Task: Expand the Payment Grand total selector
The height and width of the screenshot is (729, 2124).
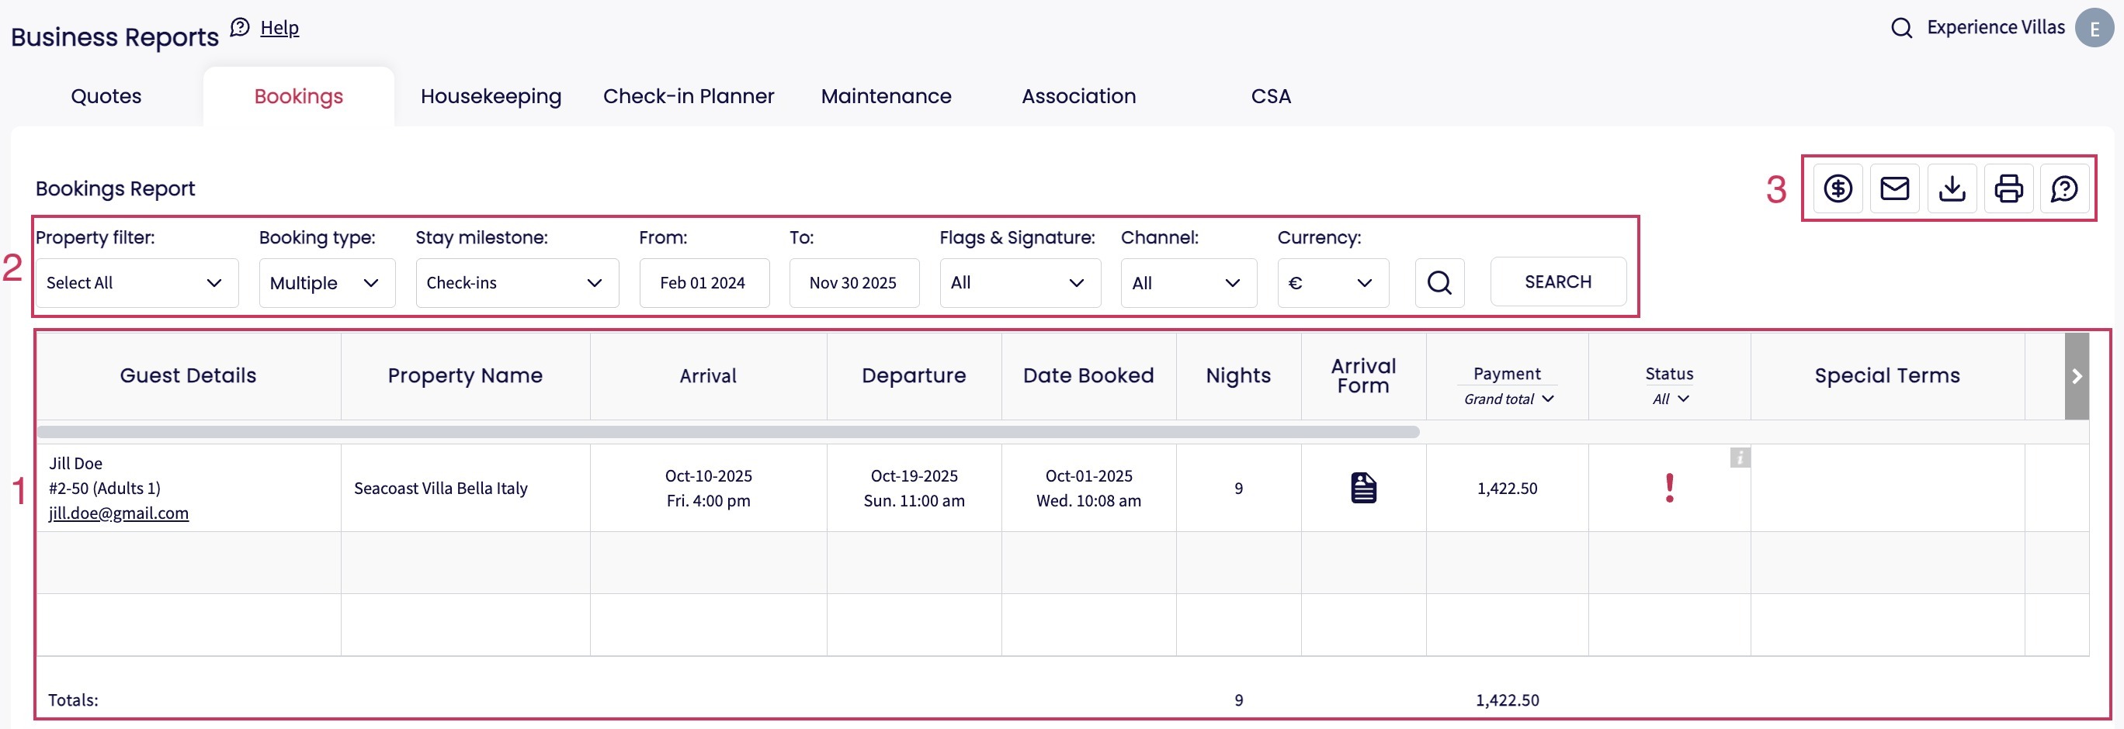Action: (1508, 399)
